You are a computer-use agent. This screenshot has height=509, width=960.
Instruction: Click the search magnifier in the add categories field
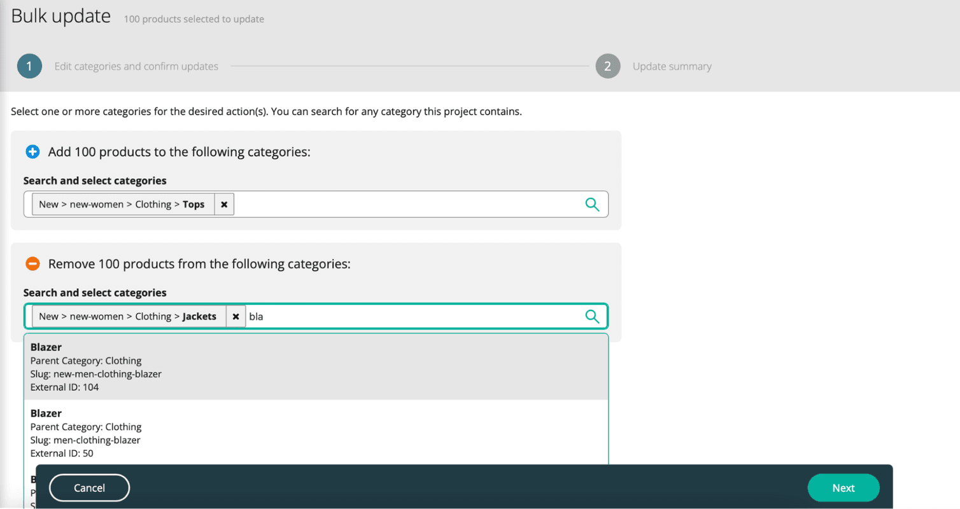[x=592, y=204]
